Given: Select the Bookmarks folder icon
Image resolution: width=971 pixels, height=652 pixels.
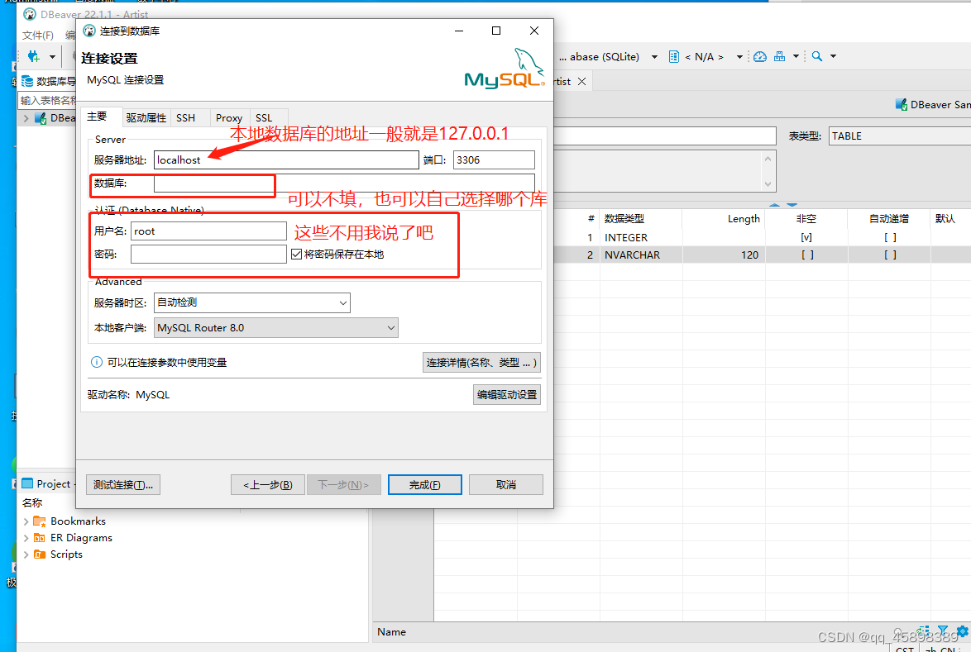Looking at the screenshot, I should pos(40,521).
